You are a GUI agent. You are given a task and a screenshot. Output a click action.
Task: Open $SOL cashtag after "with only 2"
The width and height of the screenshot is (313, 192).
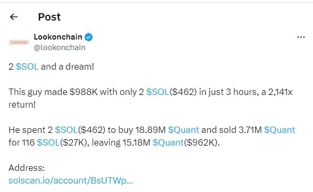tap(158, 92)
